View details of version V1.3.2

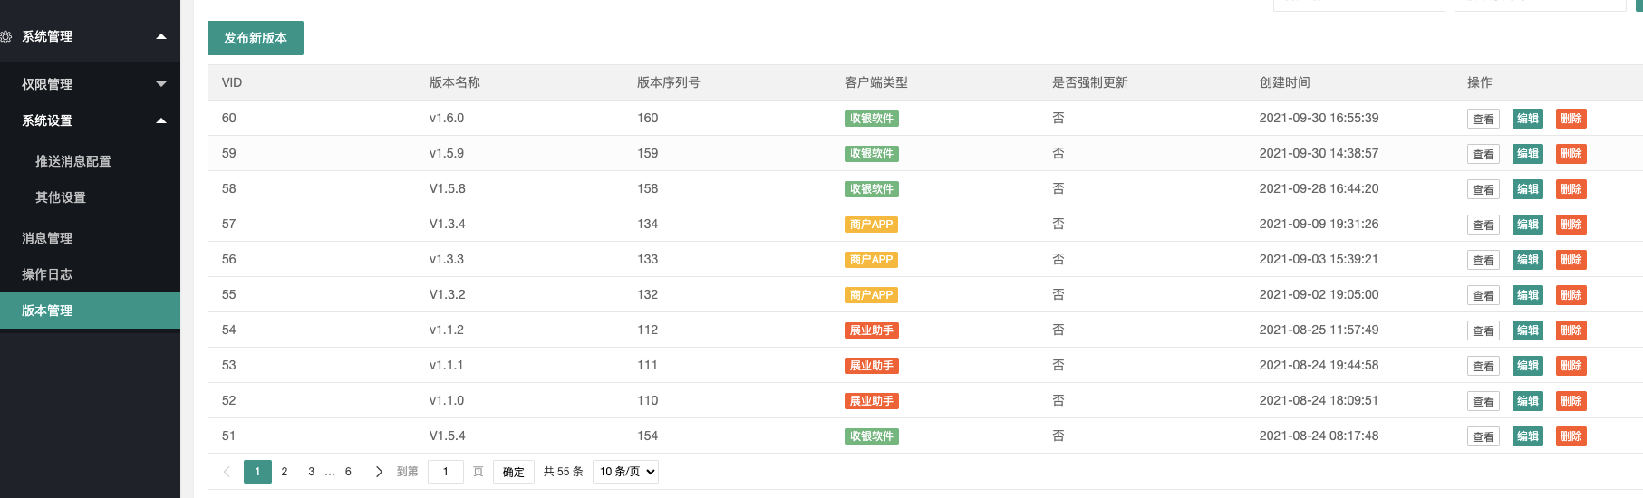[1484, 295]
